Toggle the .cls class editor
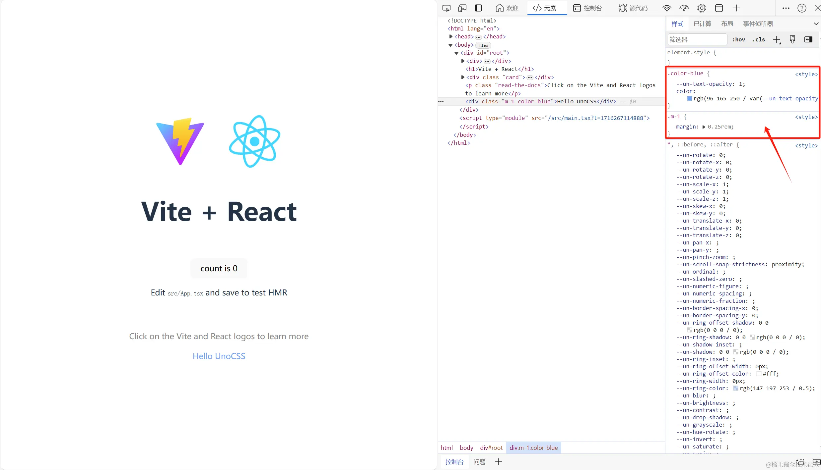821x470 pixels. (759, 40)
